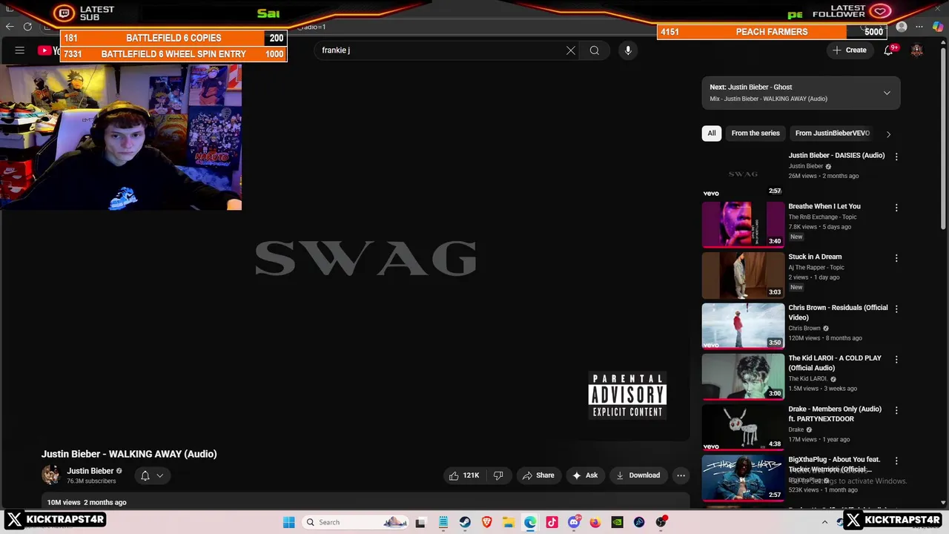
Task: Open the YouTube hamburger guide menu
Action: pos(20,50)
